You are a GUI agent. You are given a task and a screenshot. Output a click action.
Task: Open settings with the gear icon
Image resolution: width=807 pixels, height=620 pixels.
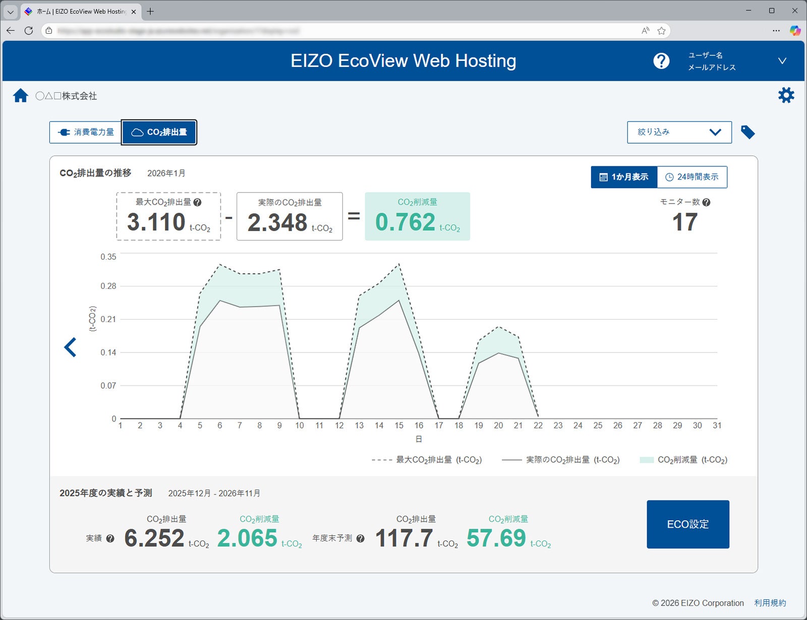point(786,95)
